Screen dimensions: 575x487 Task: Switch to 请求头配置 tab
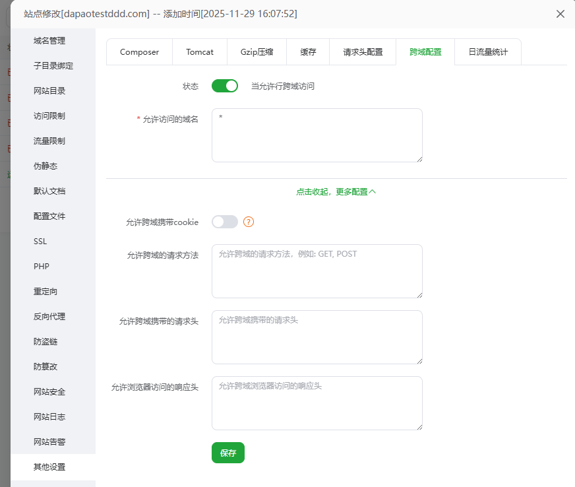click(362, 51)
